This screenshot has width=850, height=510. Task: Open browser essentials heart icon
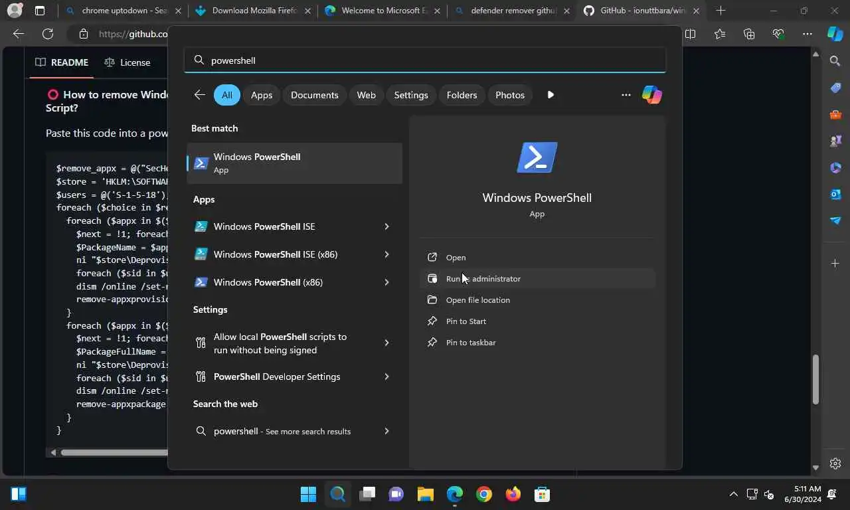coord(778,35)
